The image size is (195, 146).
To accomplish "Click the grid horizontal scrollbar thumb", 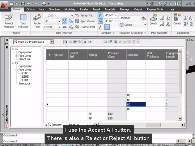I will click(x=153, y=125).
